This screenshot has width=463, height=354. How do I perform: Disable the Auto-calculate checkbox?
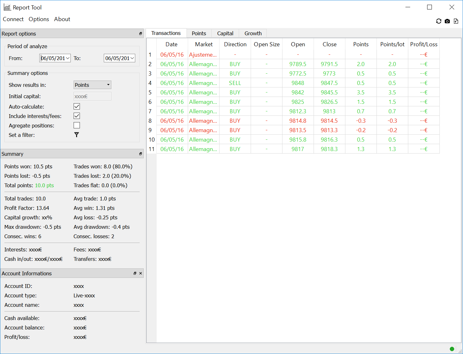pos(77,106)
